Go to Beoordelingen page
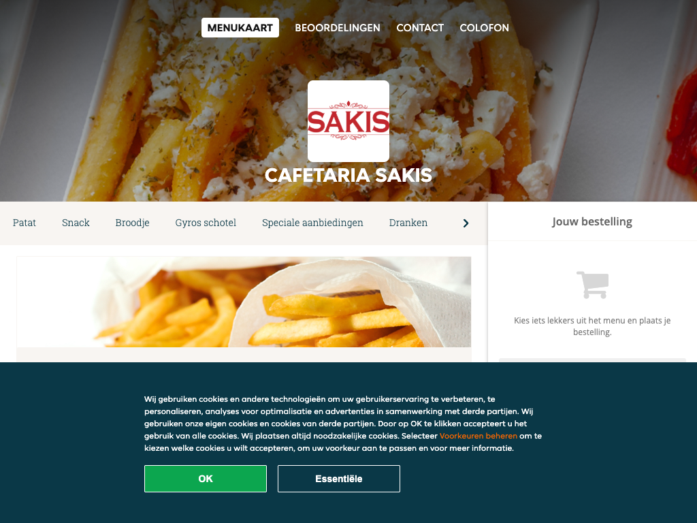Screen dimensions: 697x523 [x=338, y=27]
